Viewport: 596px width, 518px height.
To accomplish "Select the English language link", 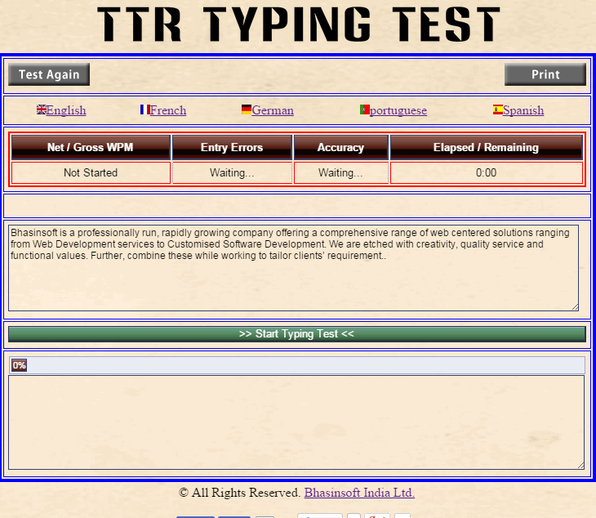I will tap(66, 110).
